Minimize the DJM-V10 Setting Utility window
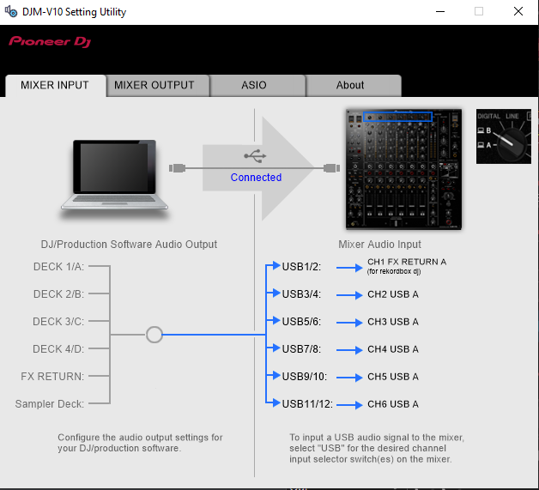Screen dimensions: 539x490 point(440,12)
